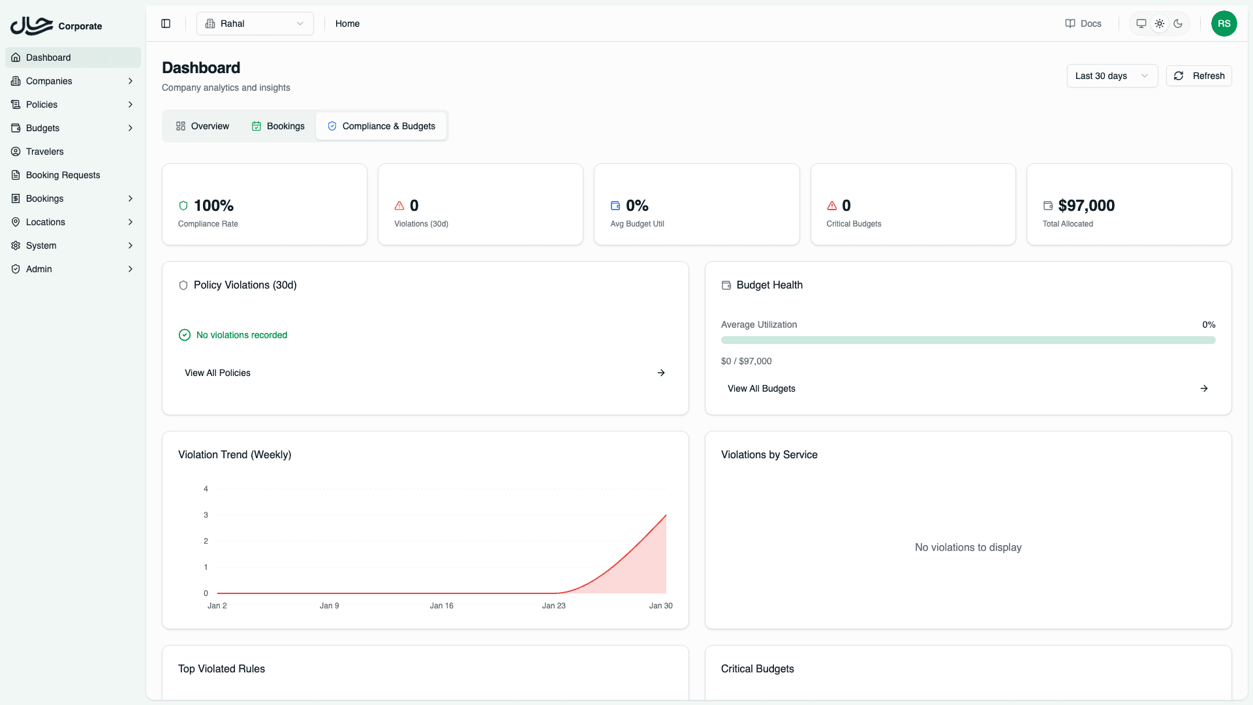This screenshot has height=705, width=1253.
Task: Click the Average Utilization progress bar
Action: pos(968,340)
